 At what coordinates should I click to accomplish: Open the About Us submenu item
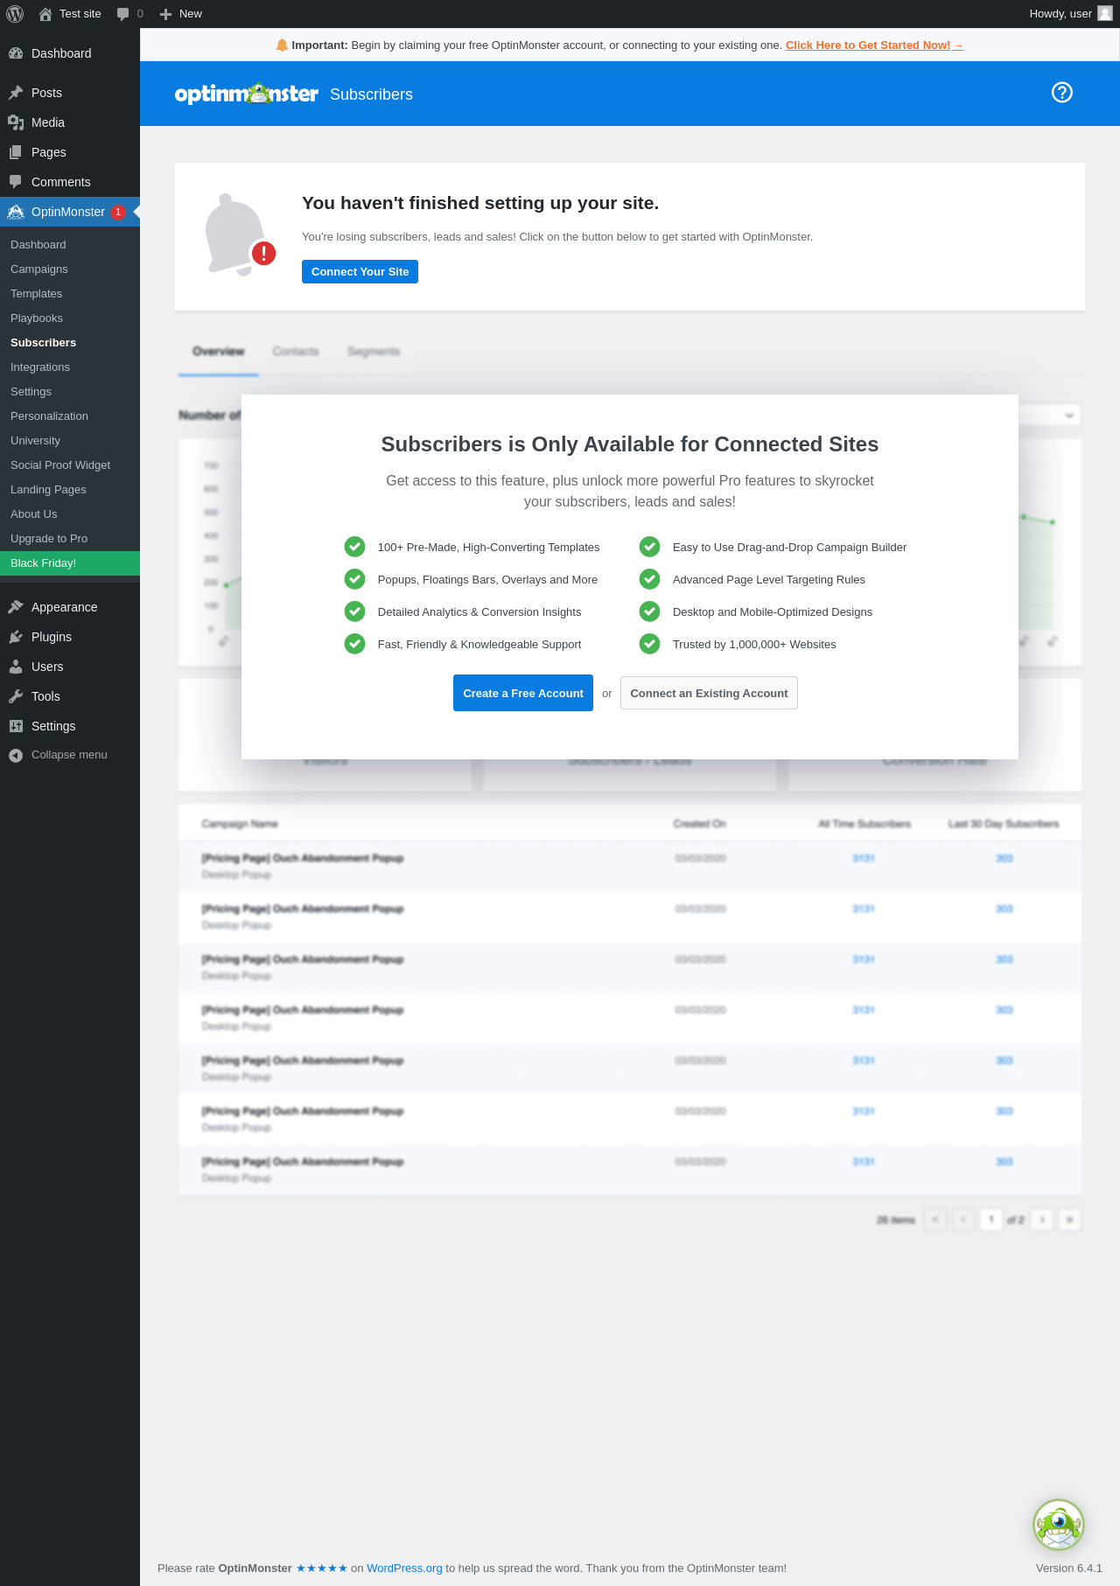[70, 514]
